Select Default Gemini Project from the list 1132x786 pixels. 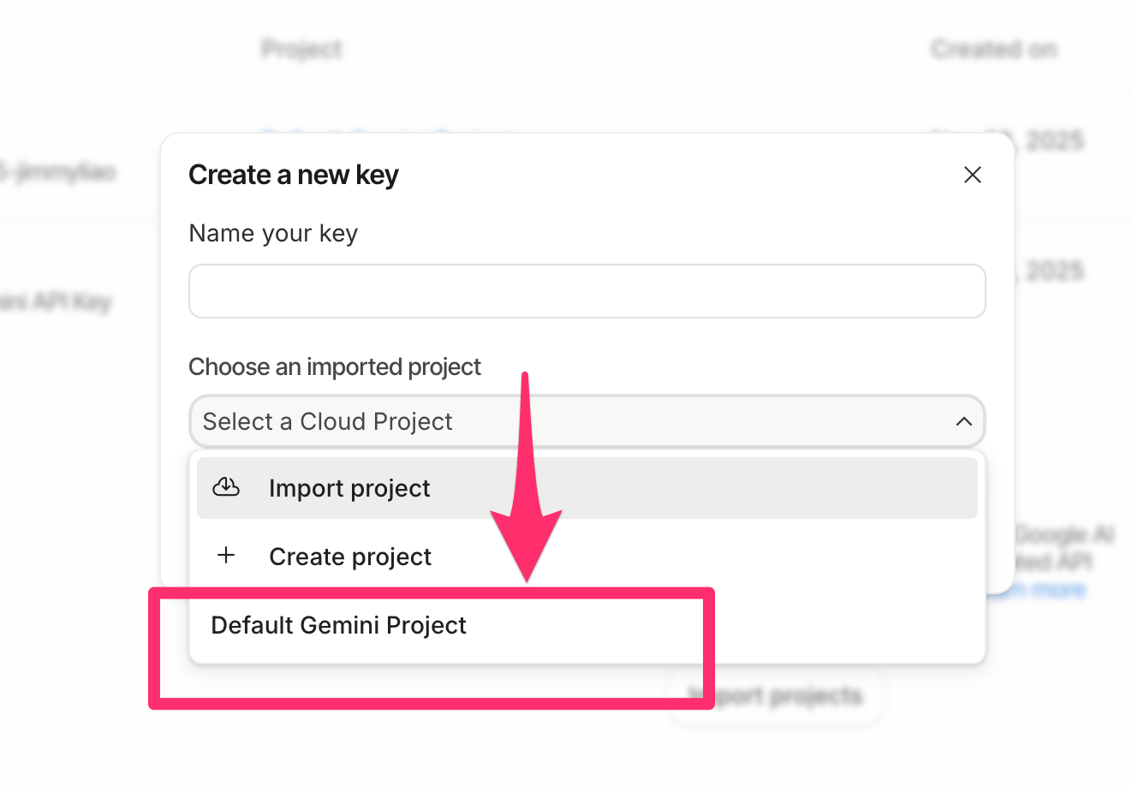339,626
